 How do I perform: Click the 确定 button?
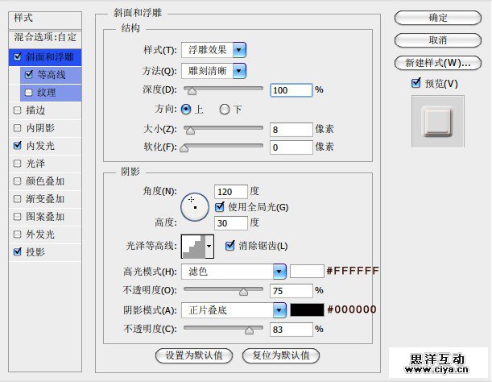(x=438, y=18)
